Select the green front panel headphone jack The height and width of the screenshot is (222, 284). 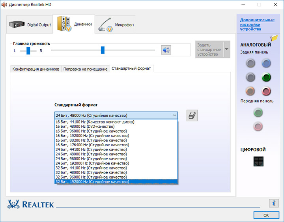click(258, 112)
